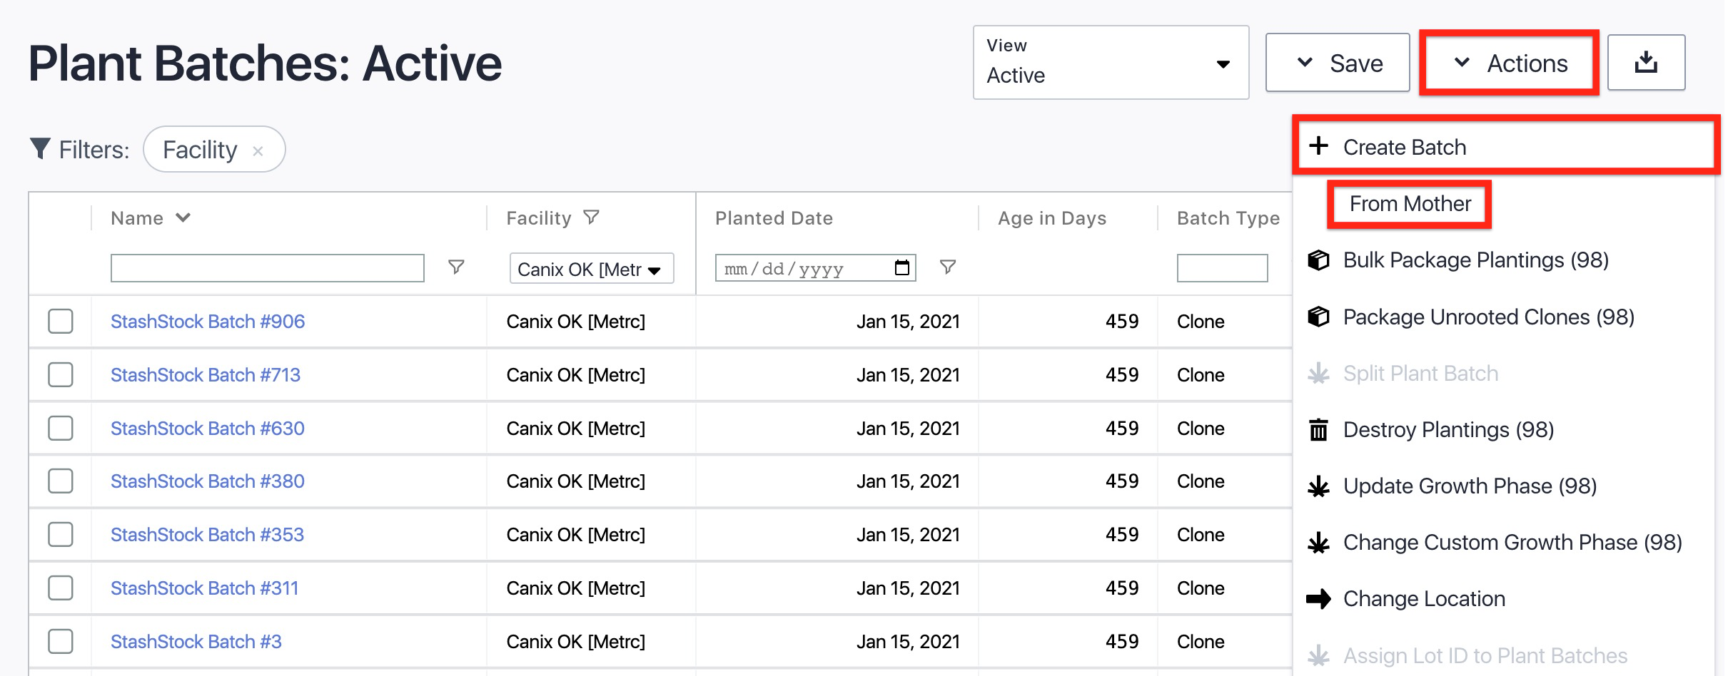Click the Facility column header filter icon
The width and height of the screenshot is (1728, 676).
pyautogui.click(x=591, y=217)
